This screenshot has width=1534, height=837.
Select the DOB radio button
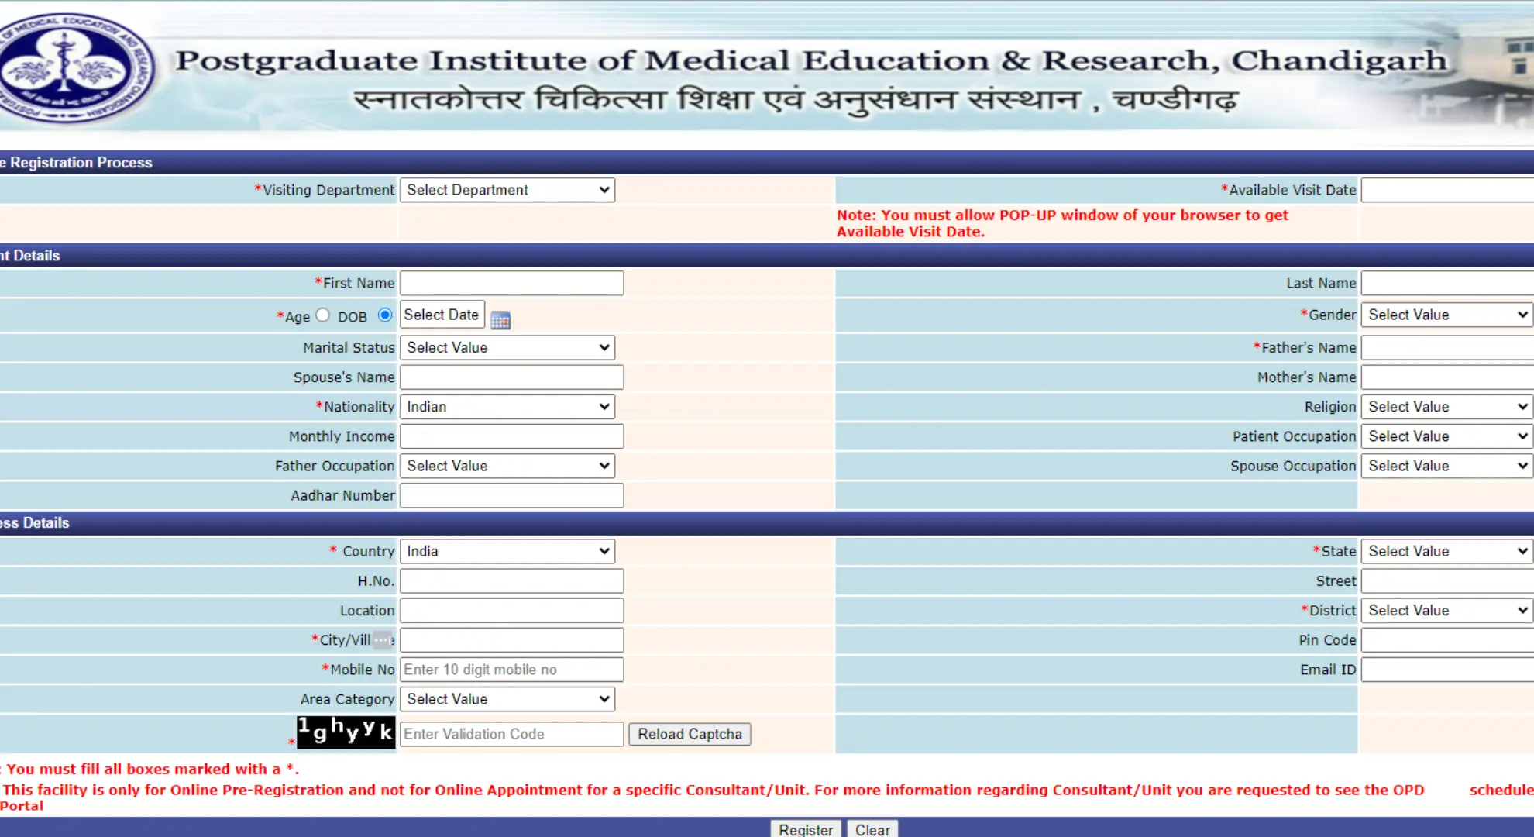click(385, 315)
